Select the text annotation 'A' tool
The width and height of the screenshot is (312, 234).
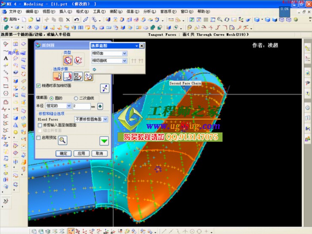pos(6,58)
